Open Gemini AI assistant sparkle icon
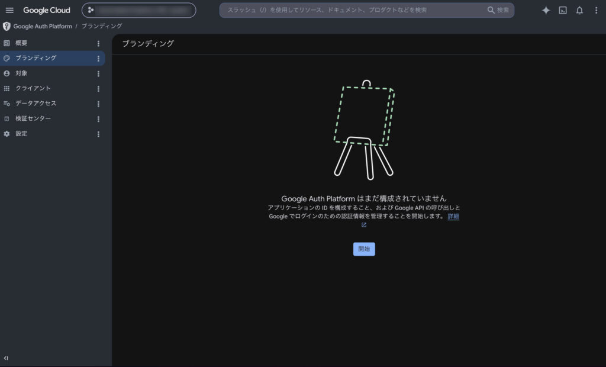The width and height of the screenshot is (606, 367). 546,11
